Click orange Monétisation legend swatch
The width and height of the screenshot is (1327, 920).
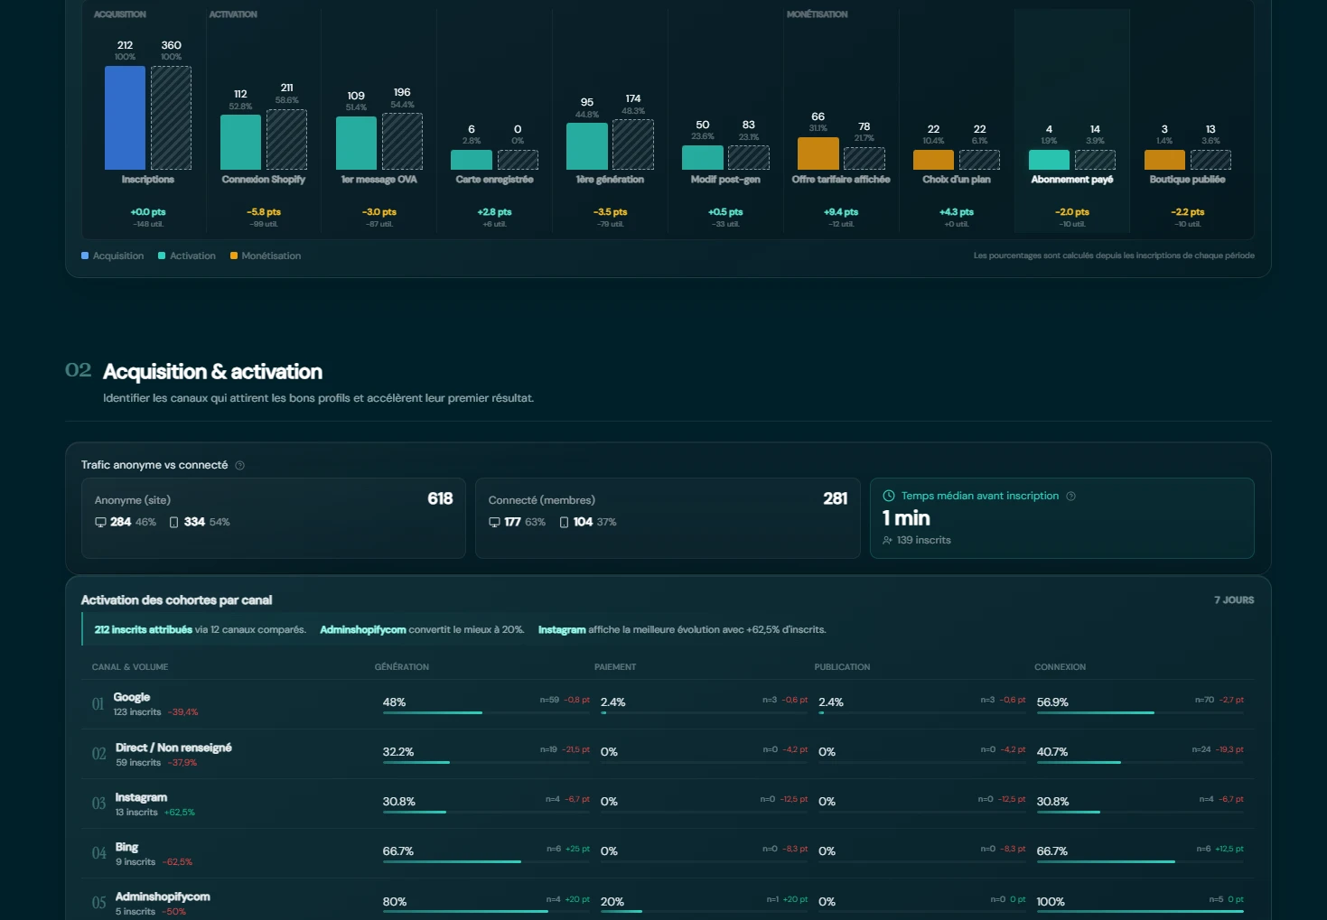point(234,256)
